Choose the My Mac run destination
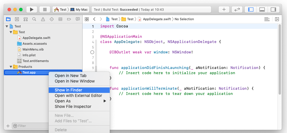 [79, 10]
